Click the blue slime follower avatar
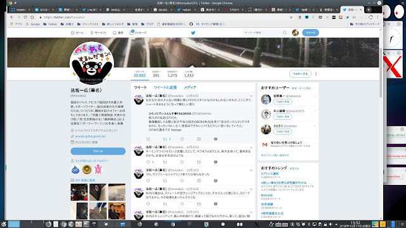Screen dimensions: 406x228 click(x=75, y=169)
